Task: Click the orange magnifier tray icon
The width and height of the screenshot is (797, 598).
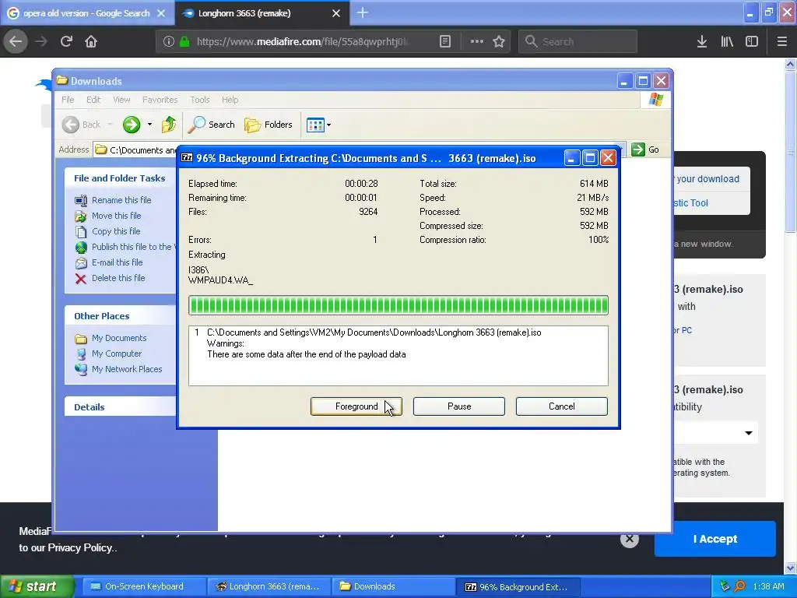Action: (739, 586)
